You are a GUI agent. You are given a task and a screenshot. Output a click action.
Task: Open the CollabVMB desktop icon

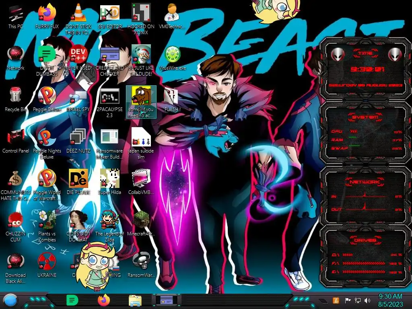(x=141, y=182)
